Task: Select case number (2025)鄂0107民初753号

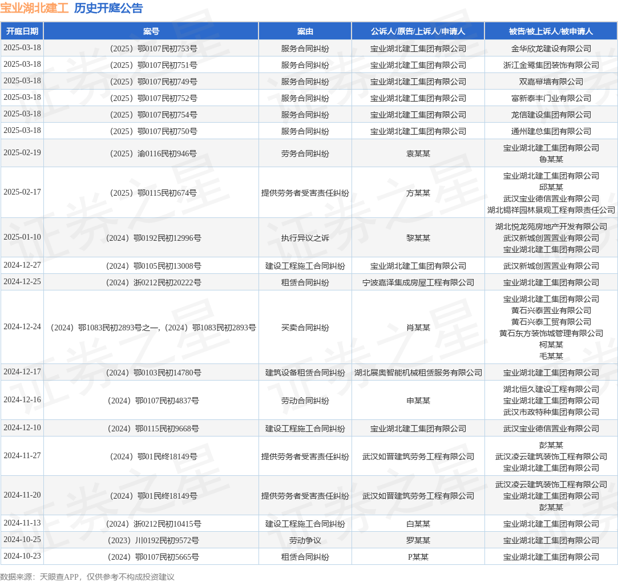Action: pos(154,49)
